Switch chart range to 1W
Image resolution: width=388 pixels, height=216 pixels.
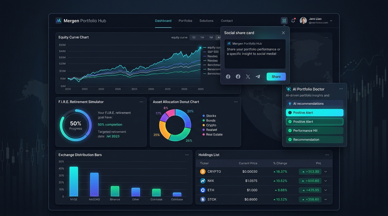coord(202,37)
